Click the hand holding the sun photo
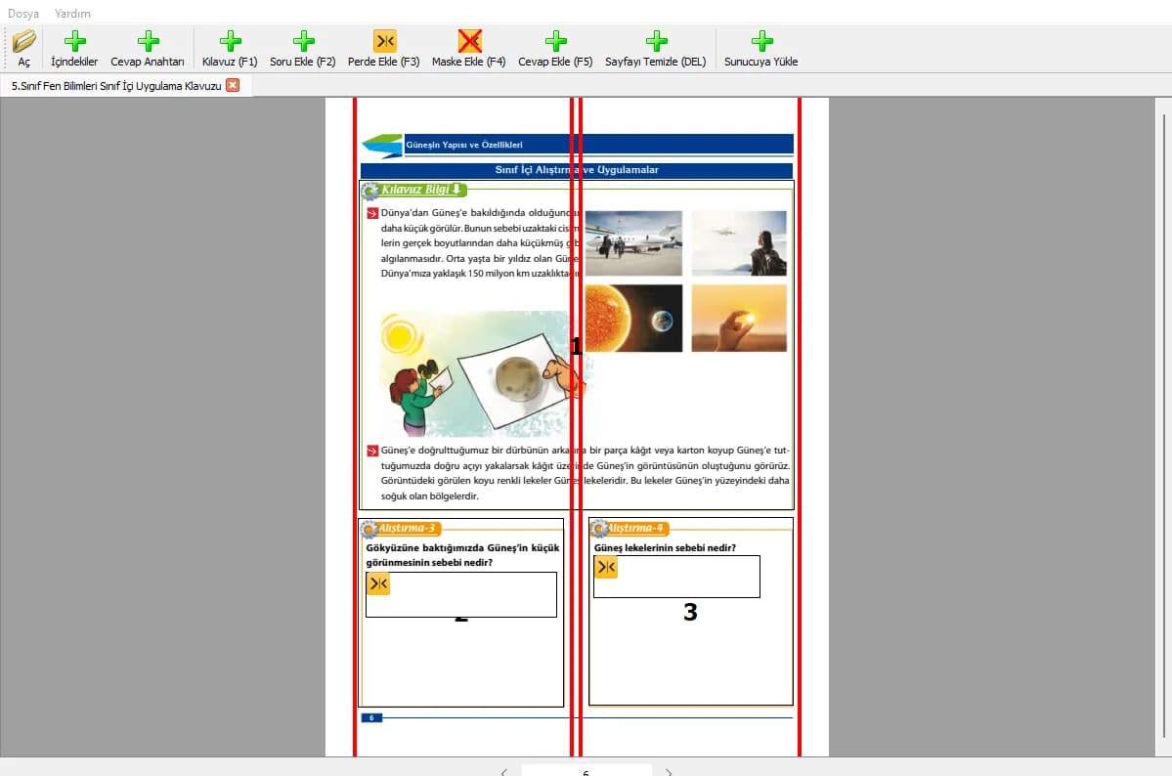 click(x=739, y=318)
